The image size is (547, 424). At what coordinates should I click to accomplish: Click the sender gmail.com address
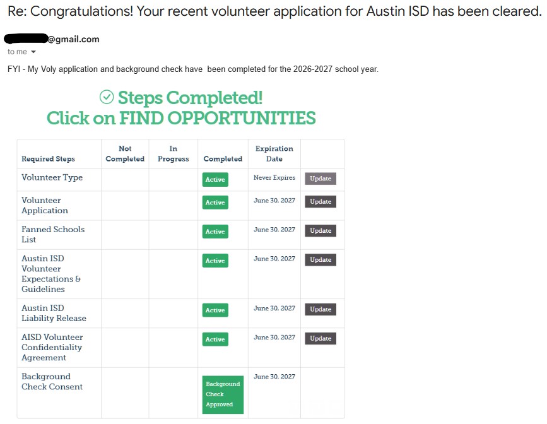click(52, 38)
